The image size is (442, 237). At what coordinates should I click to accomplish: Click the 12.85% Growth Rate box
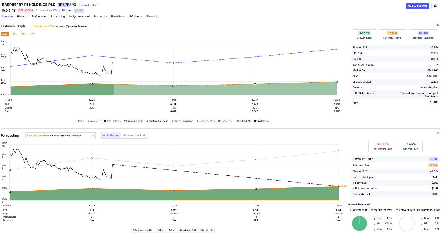tap(364, 35)
